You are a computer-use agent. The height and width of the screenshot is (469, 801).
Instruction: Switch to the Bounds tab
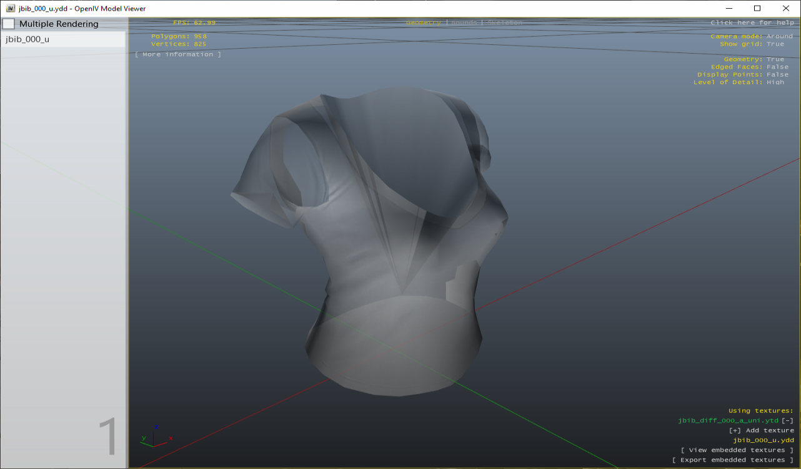(464, 22)
